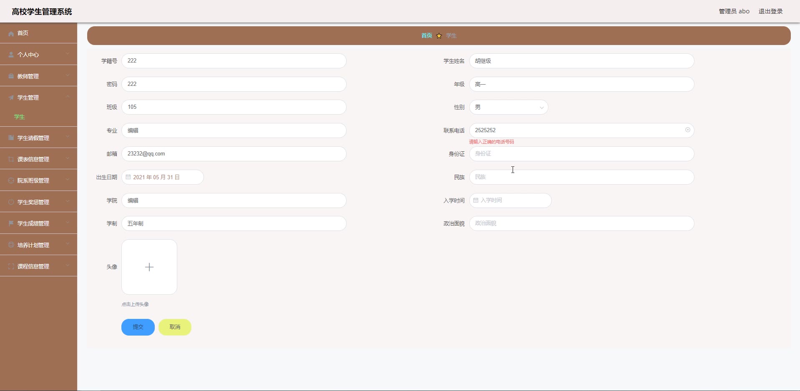800x391 pixels.
Task: Click the 入学时间 date picker field
Action: 511,201
